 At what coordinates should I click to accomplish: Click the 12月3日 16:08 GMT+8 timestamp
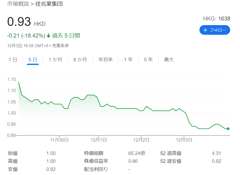pyautogui.click(x=28, y=46)
